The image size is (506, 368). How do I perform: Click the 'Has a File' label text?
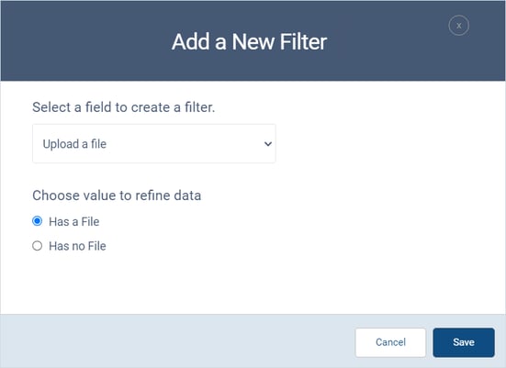click(73, 221)
